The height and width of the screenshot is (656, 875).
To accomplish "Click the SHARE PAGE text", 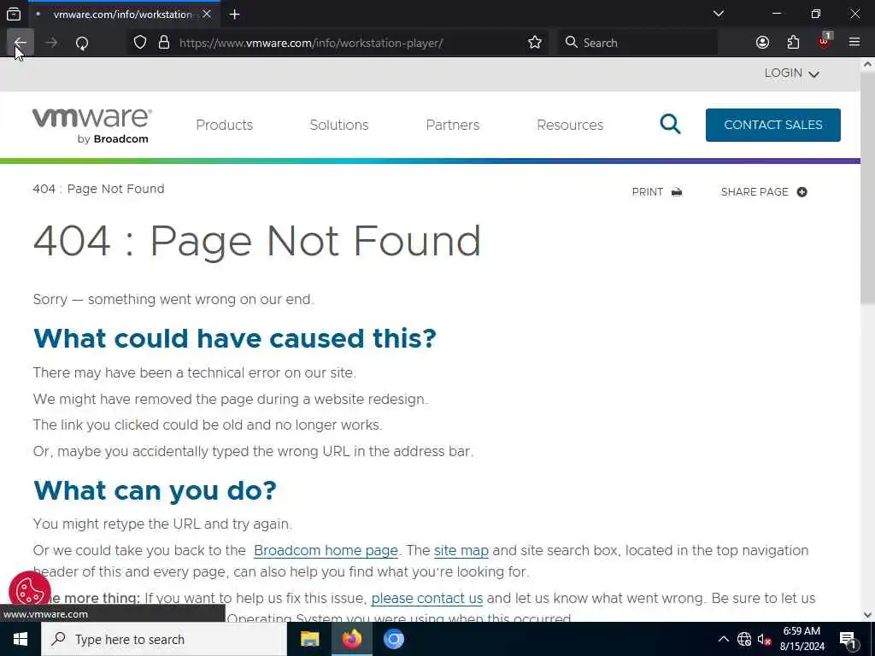I will click(755, 192).
